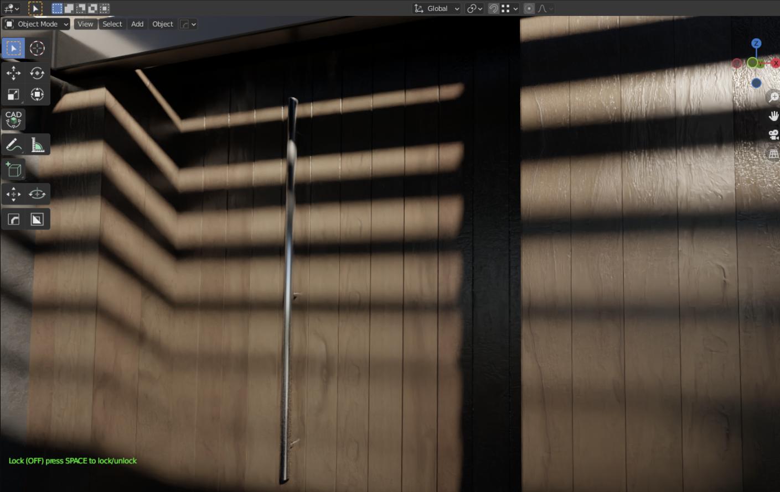Image resolution: width=780 pixels, height=492 pixels.
Task: Select the Scale tool
Action: (13, 95)
